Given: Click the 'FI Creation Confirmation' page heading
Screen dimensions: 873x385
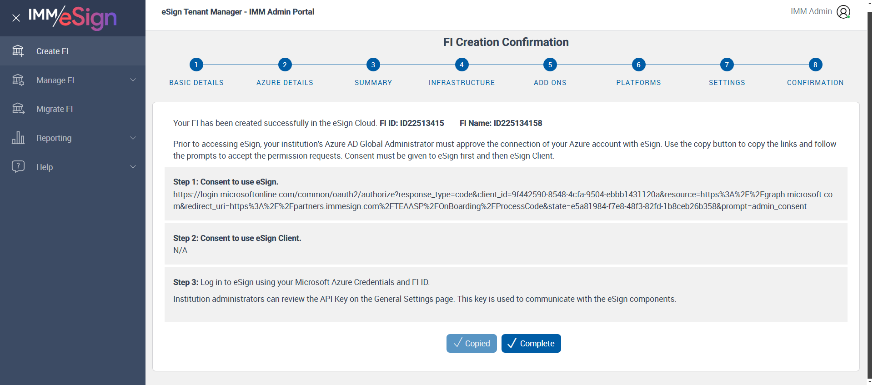Looking at the screenshot, I should click(506, 42).
